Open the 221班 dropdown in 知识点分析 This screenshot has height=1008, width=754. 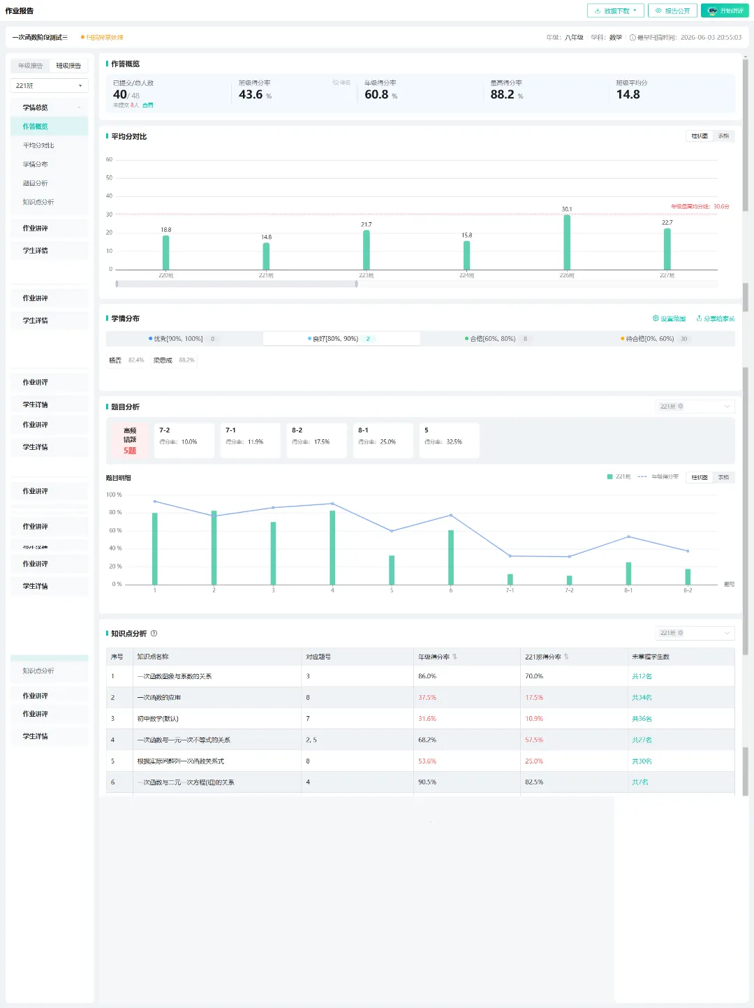tap(695, 633)
